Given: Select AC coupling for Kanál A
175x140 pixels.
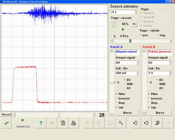Looking at the screenshot, I should [x=125, y=88].
